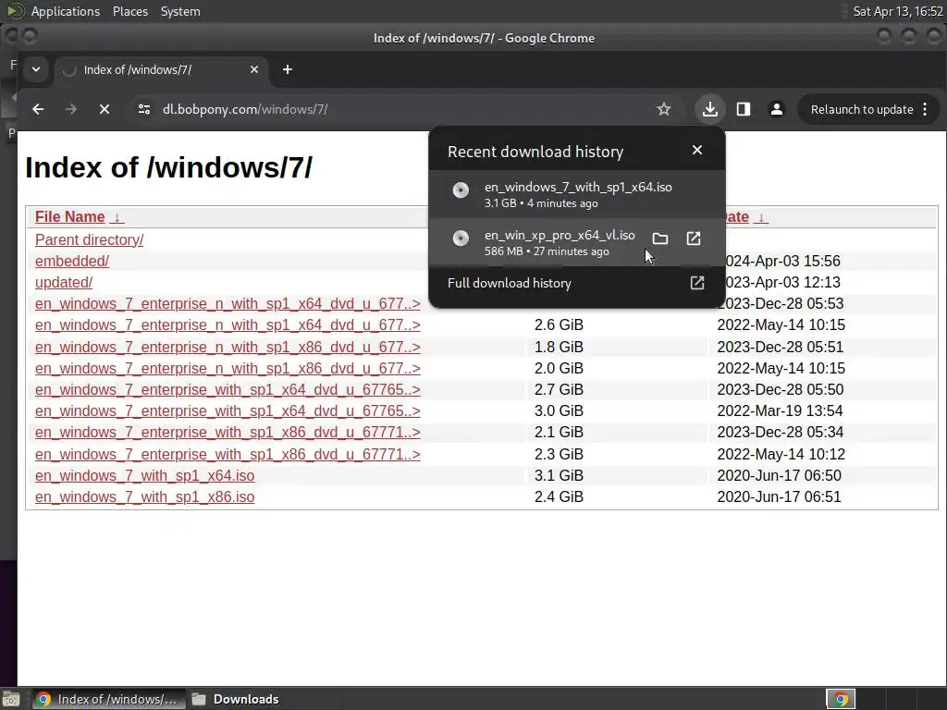
Task: Click the 3.1 GiB size cell
Action: (559, 476)
